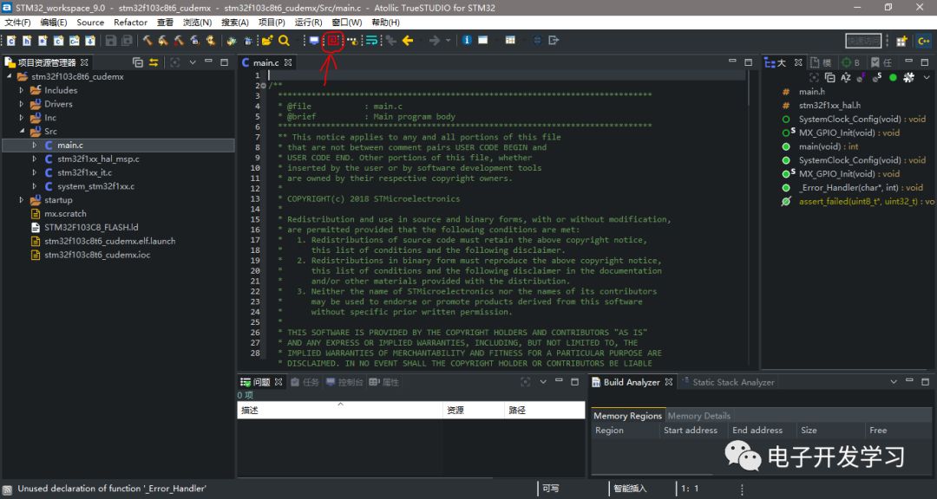
Task: Open the 运行(R) menu
Action: click(x=308, y=22)
